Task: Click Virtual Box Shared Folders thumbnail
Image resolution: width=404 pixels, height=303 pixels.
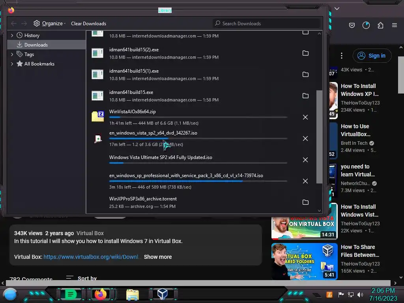Action: pos(304,261)
